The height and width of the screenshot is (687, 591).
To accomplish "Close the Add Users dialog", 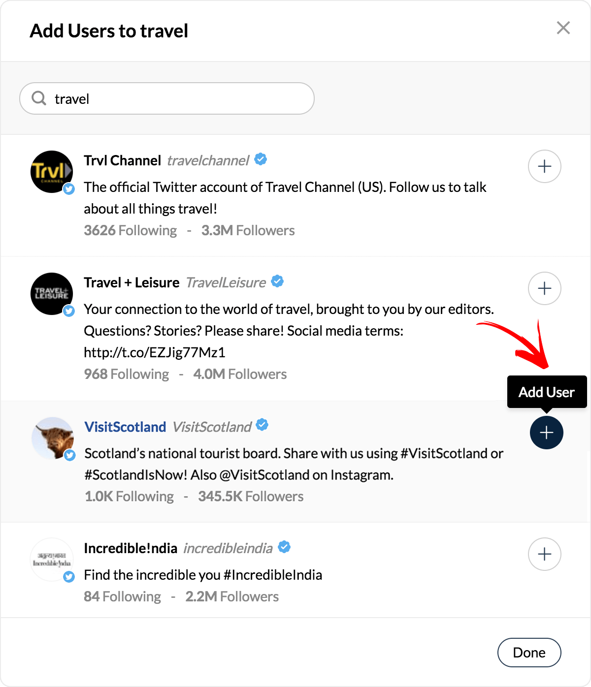I will [x=563, y=28].
